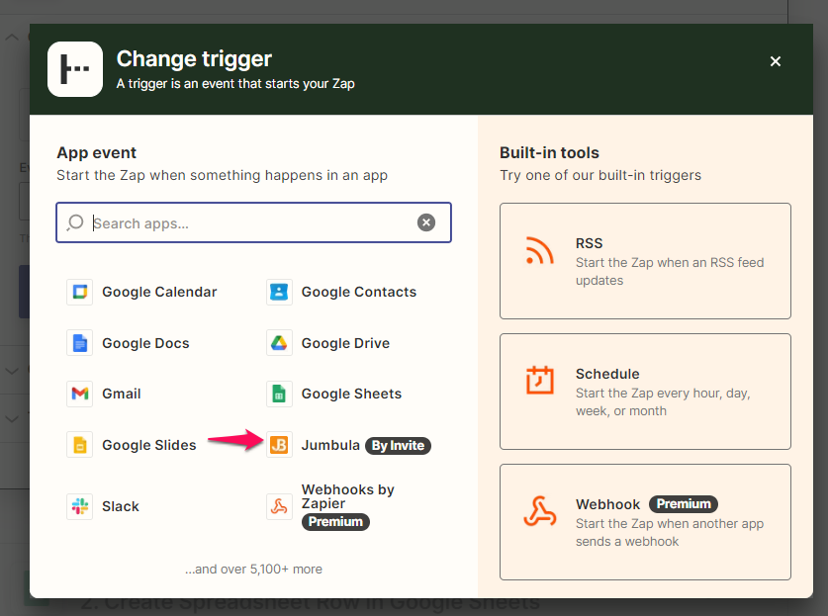Click the Premium badge under Webhooks by Zapier
This screenshot has width=828, height=616.
click(335, 522)
